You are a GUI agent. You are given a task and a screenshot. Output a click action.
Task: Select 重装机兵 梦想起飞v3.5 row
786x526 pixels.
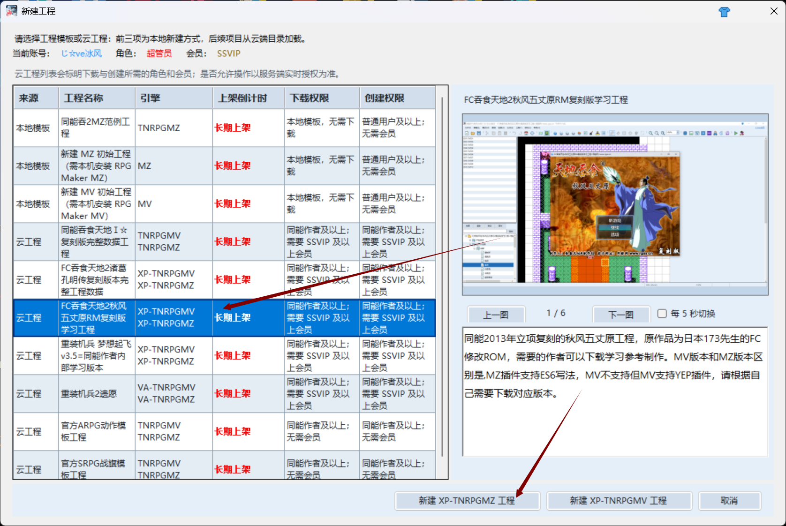point(225,356)
